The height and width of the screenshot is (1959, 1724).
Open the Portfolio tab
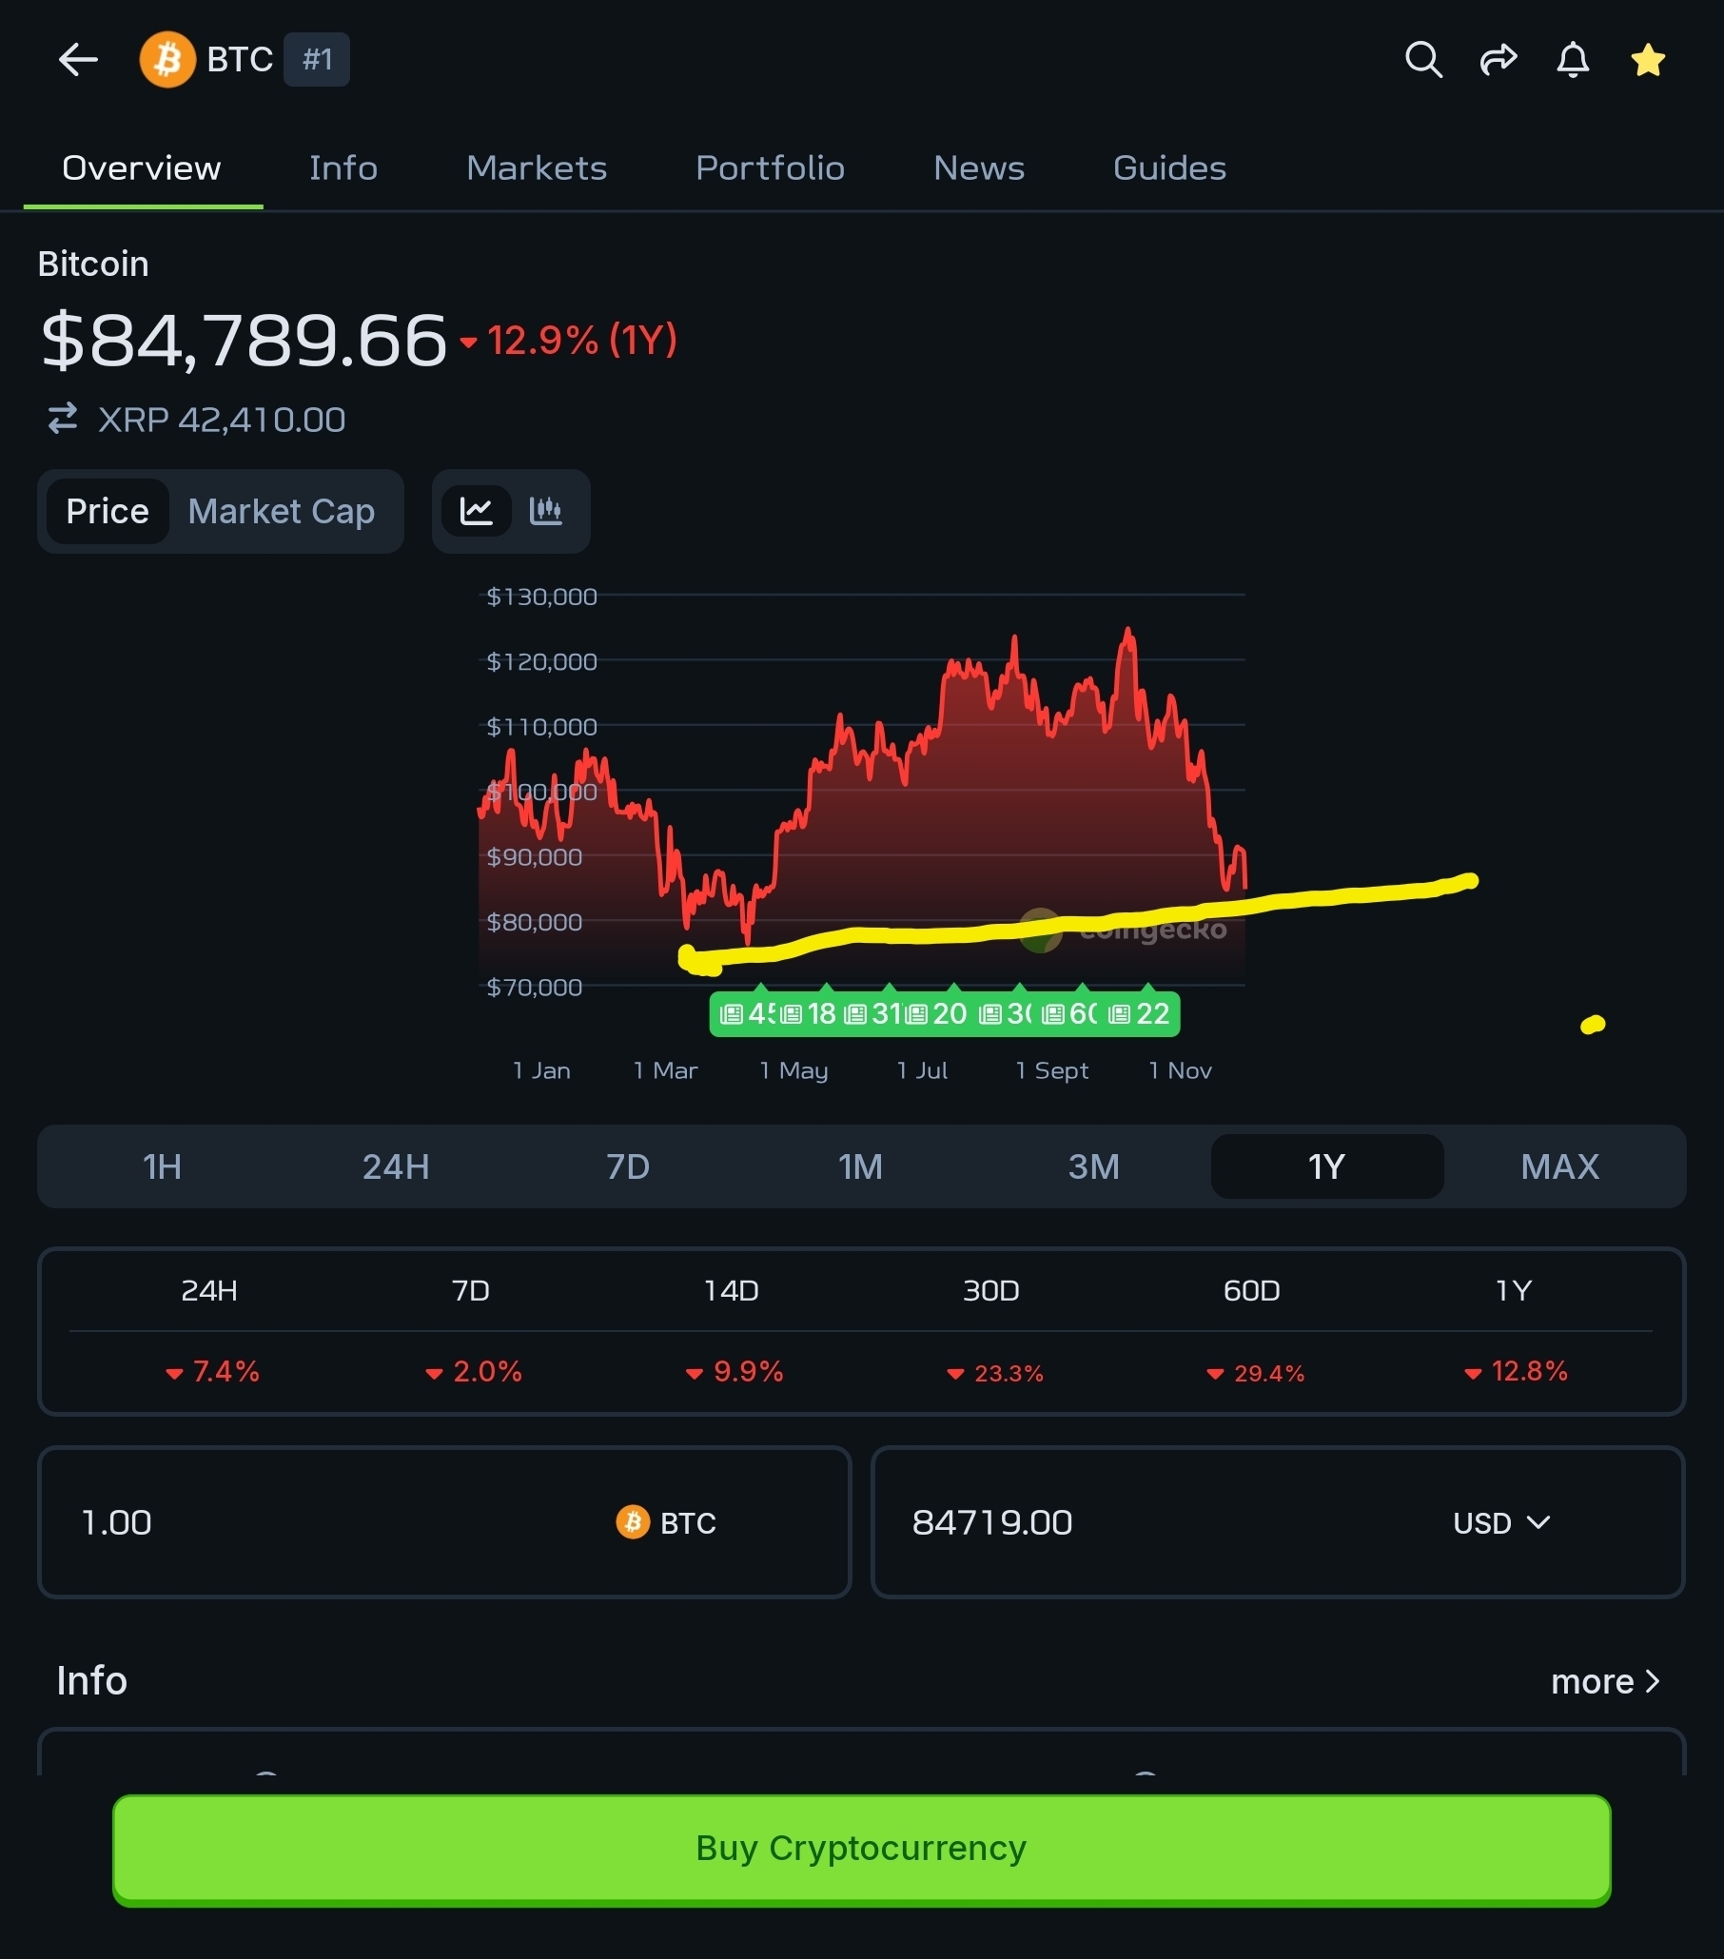[x=771, y=167]
